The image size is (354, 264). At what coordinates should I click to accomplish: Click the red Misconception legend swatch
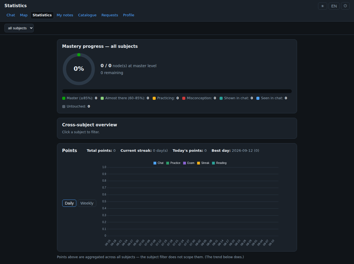coord(184,98)
